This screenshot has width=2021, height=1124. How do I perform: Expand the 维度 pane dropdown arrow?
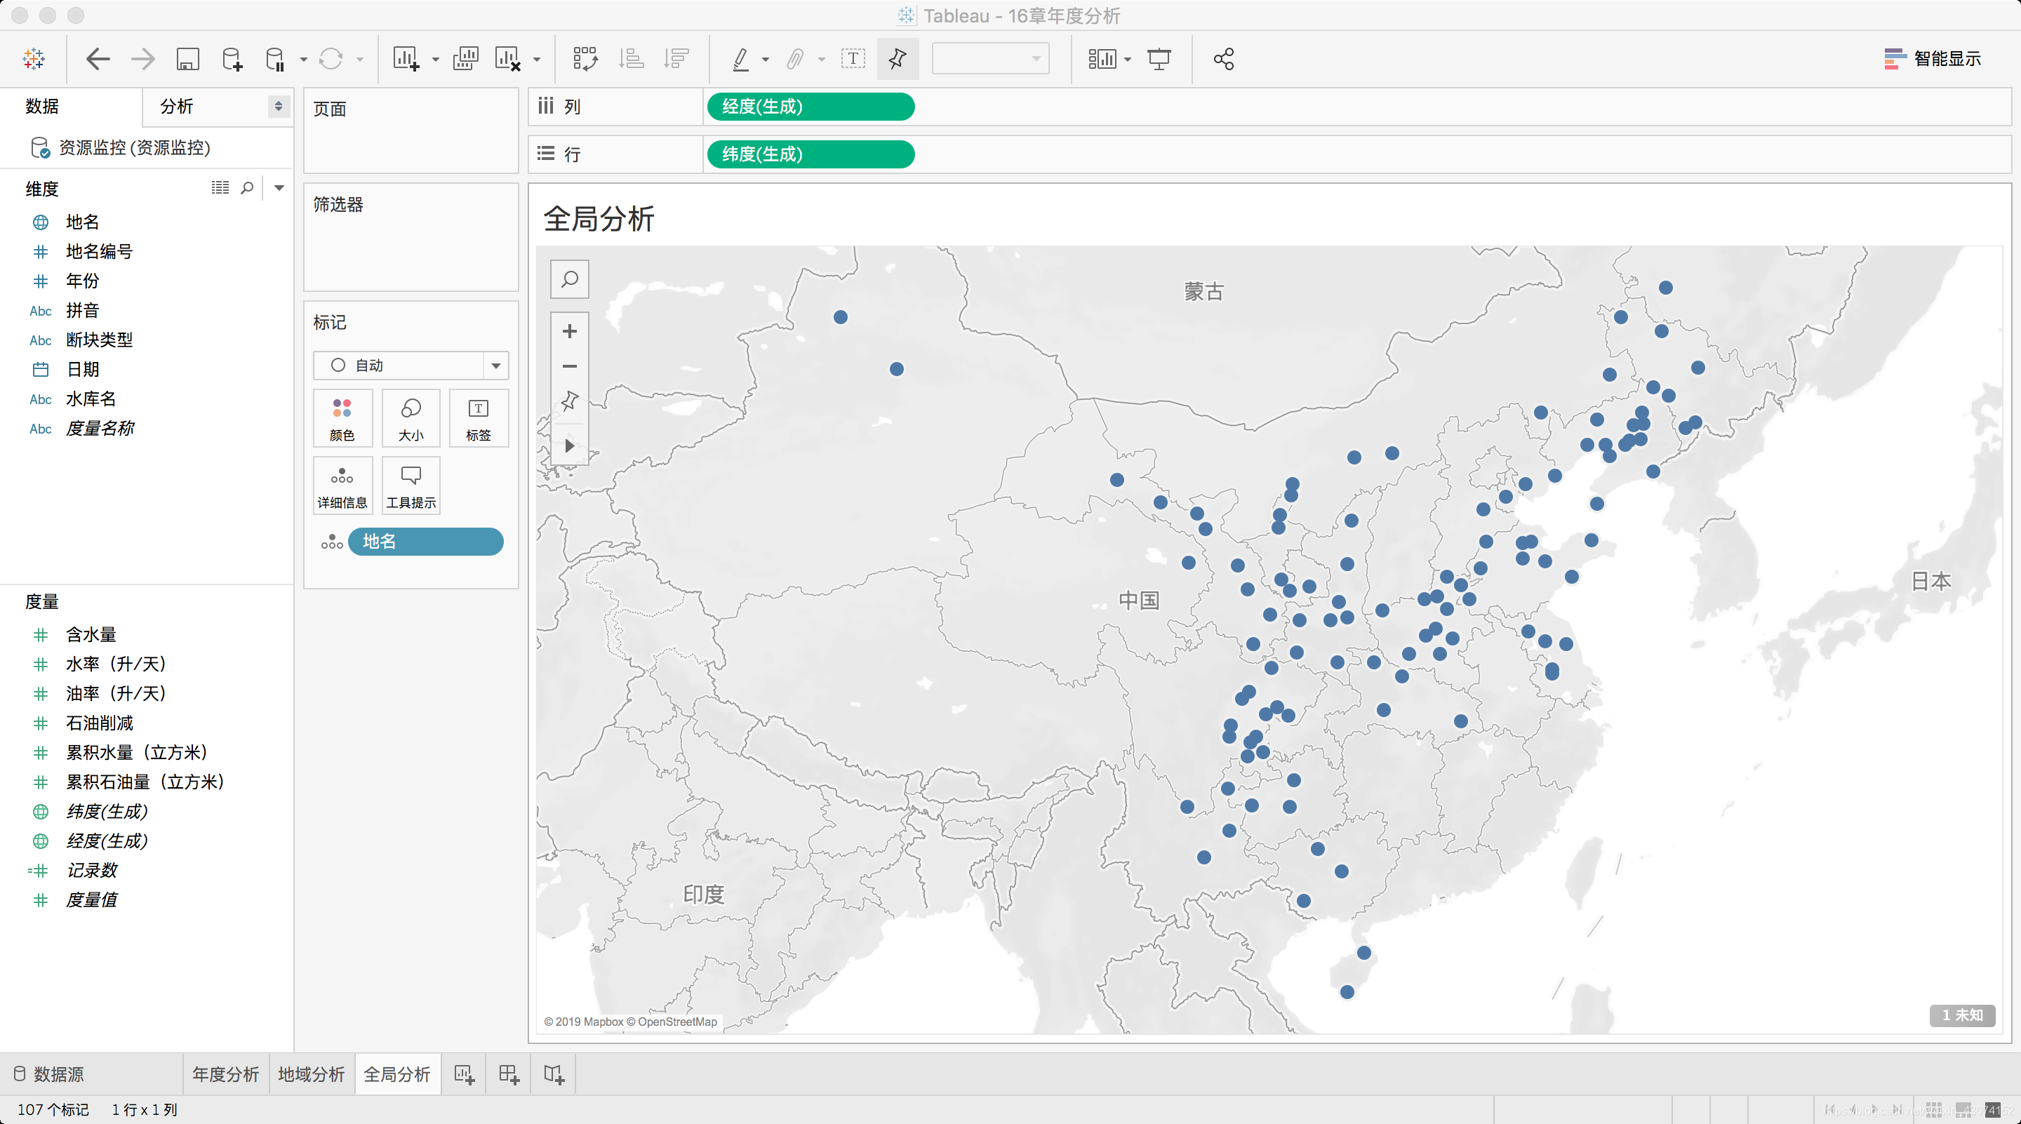coord(279,187)
